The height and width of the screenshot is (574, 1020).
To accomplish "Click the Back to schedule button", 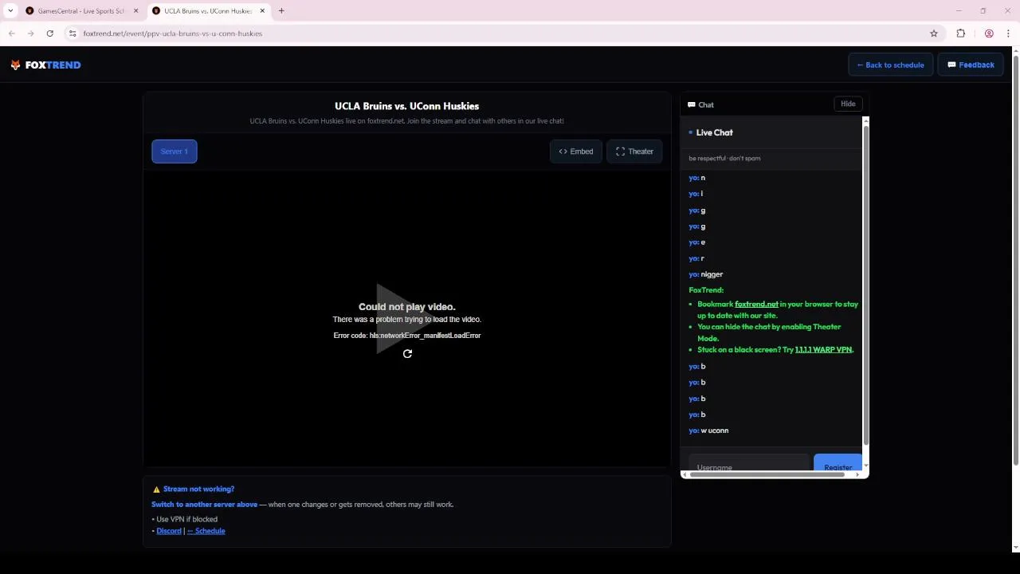I will pyautogui.click(x=890, y=65).
